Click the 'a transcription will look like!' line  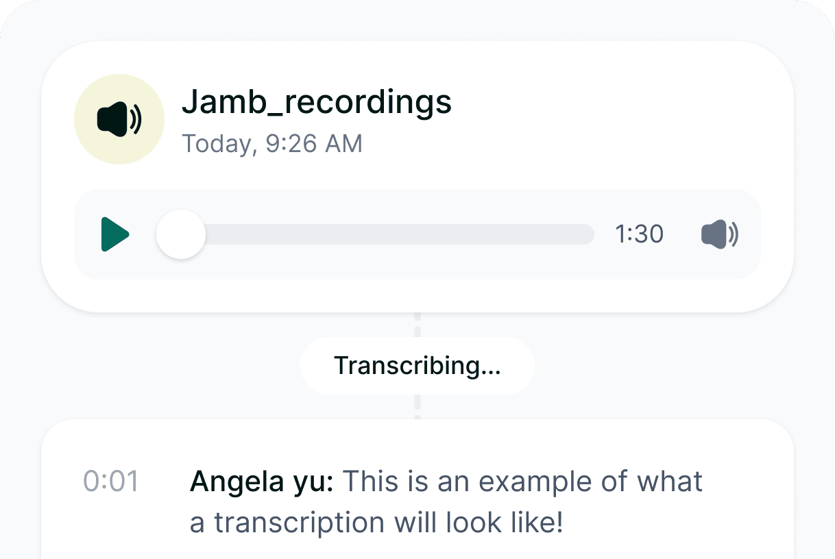pyautogui.click(x=376, y=523)
